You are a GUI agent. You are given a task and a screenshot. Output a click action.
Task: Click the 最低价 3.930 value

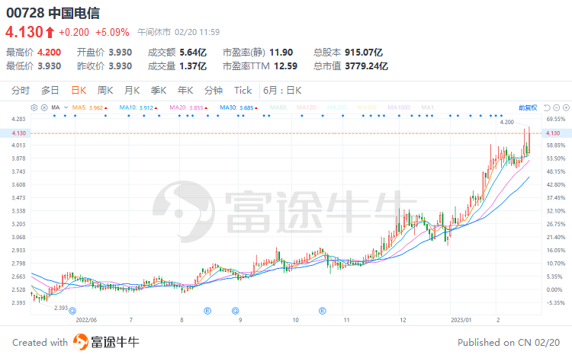pyautogui.click(x=50, y=66)
